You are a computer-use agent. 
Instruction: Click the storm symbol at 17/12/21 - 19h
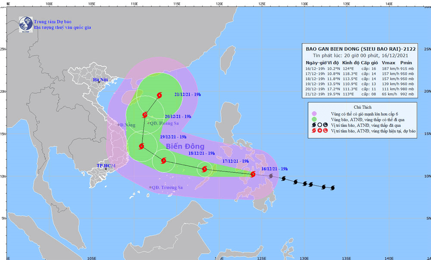click(x=204, y=169)
